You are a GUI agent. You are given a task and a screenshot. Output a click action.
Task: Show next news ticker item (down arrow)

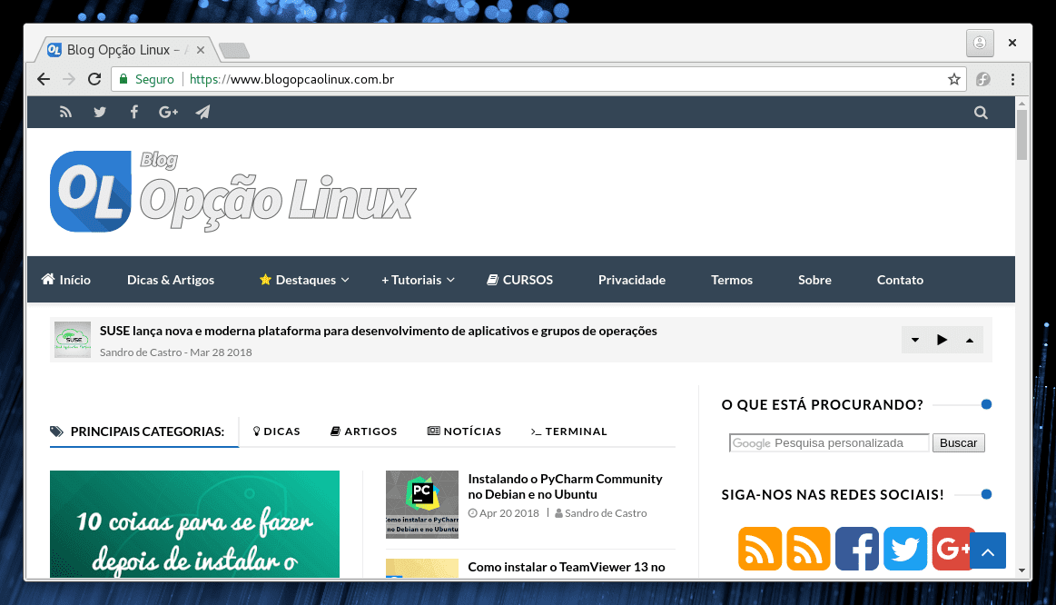pyautogui.click(x=915, y=341)
